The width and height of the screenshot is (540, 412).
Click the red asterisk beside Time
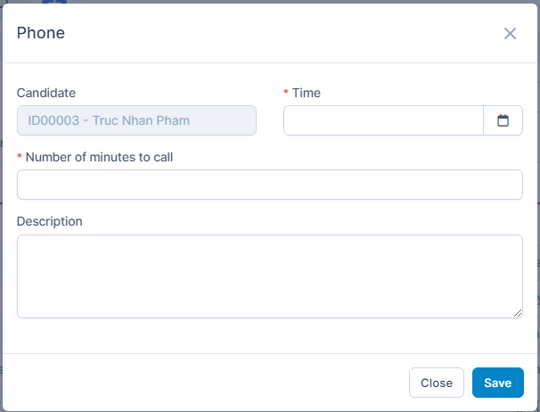(x=286, y=94)
